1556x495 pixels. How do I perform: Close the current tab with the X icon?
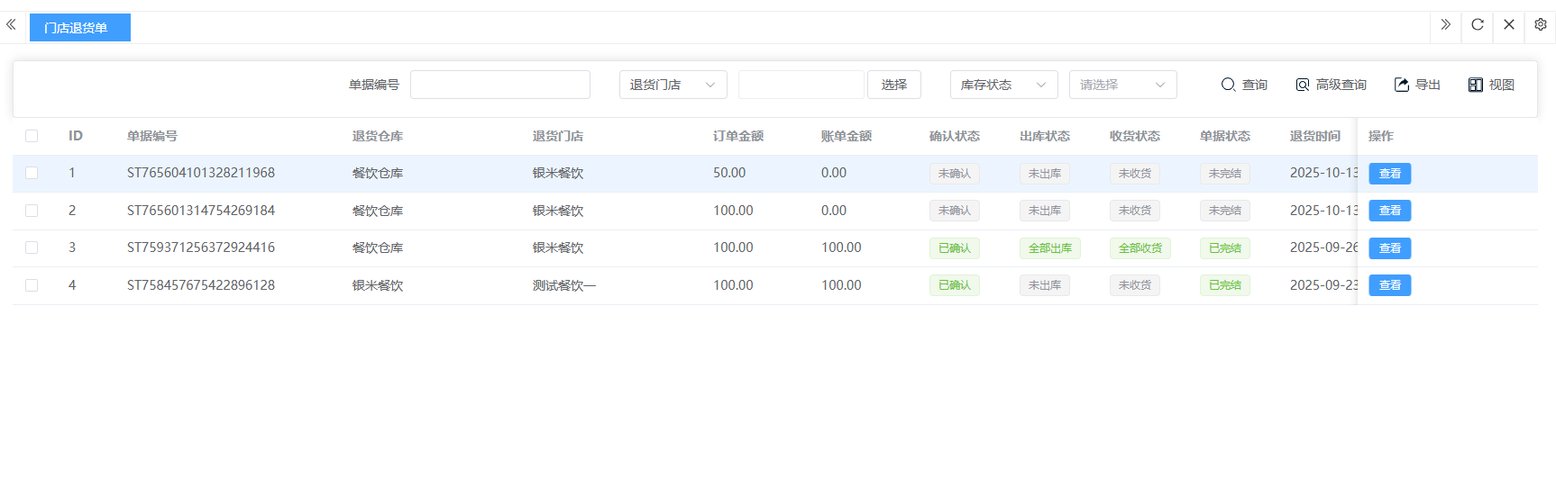[x=1508, y=25]
